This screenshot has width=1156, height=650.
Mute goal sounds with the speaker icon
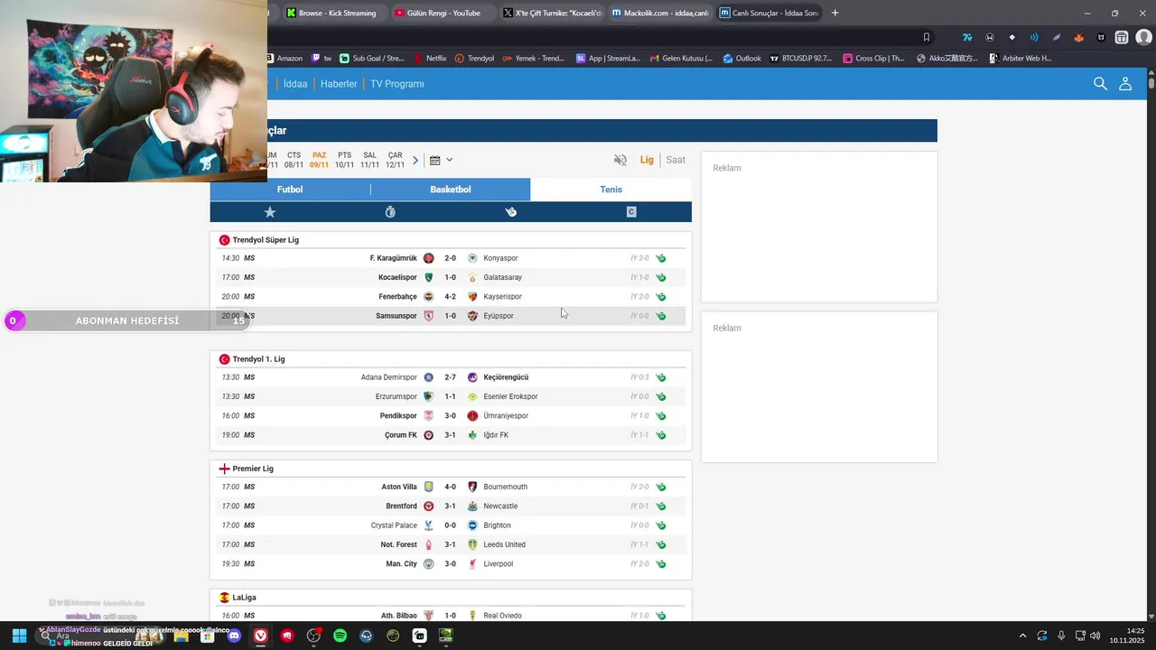(620, 160)
